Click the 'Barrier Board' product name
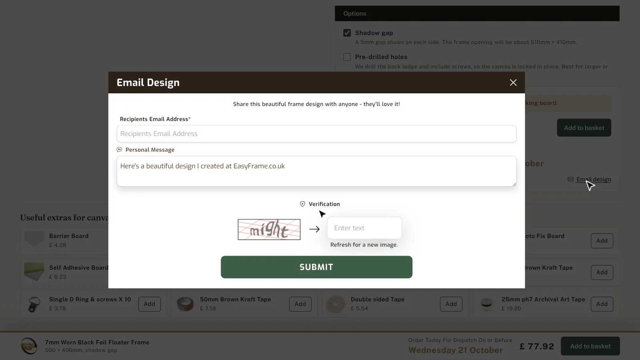 [x=69, y=236]
